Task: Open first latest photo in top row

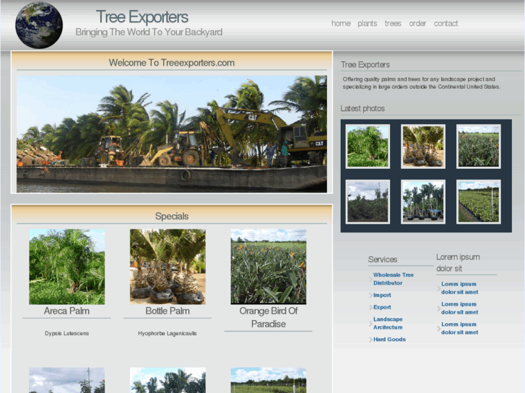Action: [x=368, y=146]
